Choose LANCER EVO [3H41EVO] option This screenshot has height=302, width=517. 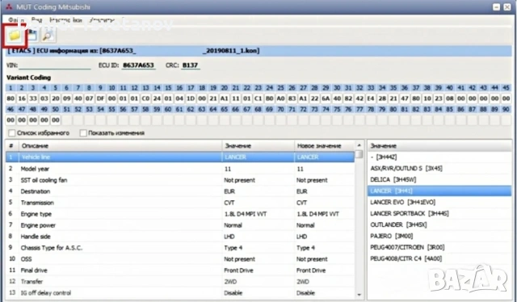point(439,202)
